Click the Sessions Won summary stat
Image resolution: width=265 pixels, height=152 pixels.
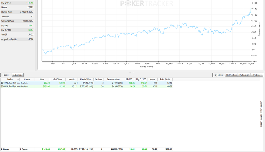tap(17, 21)
